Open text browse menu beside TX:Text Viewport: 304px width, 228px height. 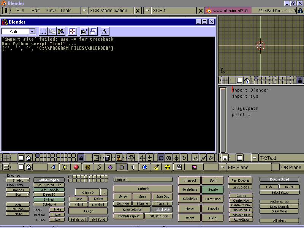point(255,158)
